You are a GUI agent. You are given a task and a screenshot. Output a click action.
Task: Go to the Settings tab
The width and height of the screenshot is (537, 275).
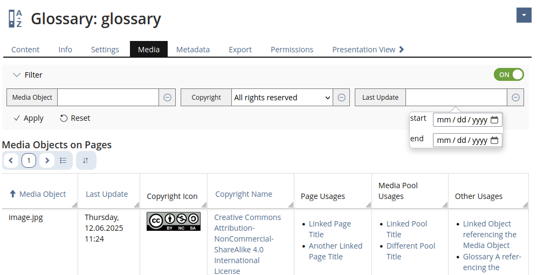point(105,49)
